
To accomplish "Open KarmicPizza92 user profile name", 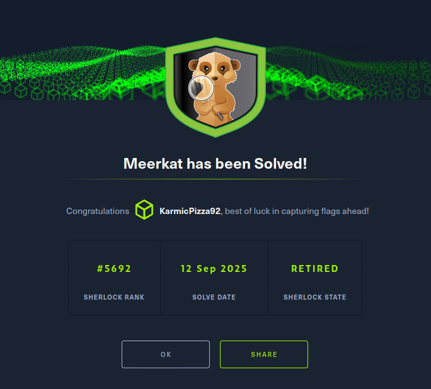I will coord(190,211).
